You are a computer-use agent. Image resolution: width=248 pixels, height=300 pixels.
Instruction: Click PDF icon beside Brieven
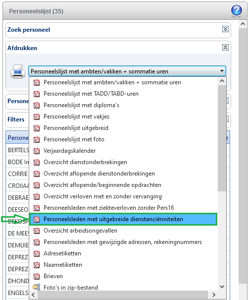(37, 276)
